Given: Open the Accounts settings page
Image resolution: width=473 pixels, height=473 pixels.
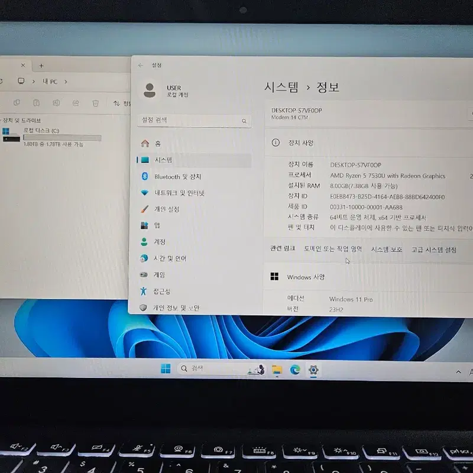Looking at the screenshot, I should point(194,242).
